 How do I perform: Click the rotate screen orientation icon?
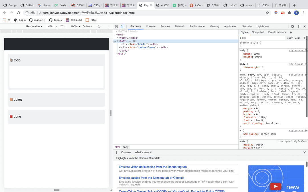99,26
